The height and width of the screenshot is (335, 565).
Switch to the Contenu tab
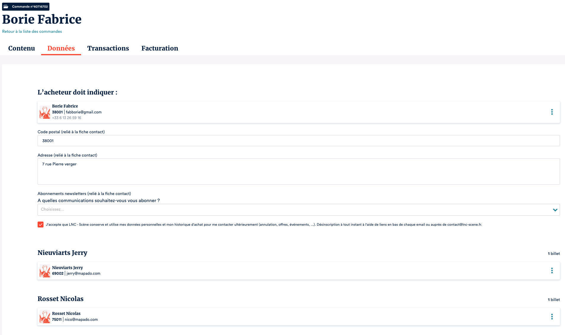click(22, 48)
